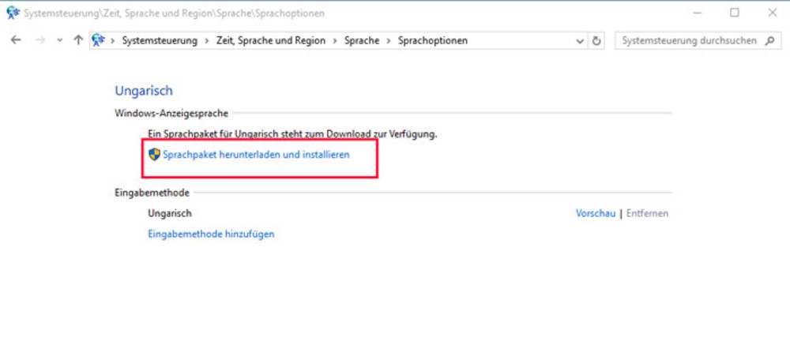The image size is (790, 349).
Task: Maximize the Sprachoptionen window
Action: tap(735, 13)
